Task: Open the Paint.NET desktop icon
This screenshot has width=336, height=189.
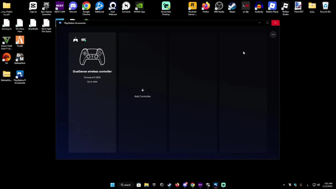Action: [299, 8]
